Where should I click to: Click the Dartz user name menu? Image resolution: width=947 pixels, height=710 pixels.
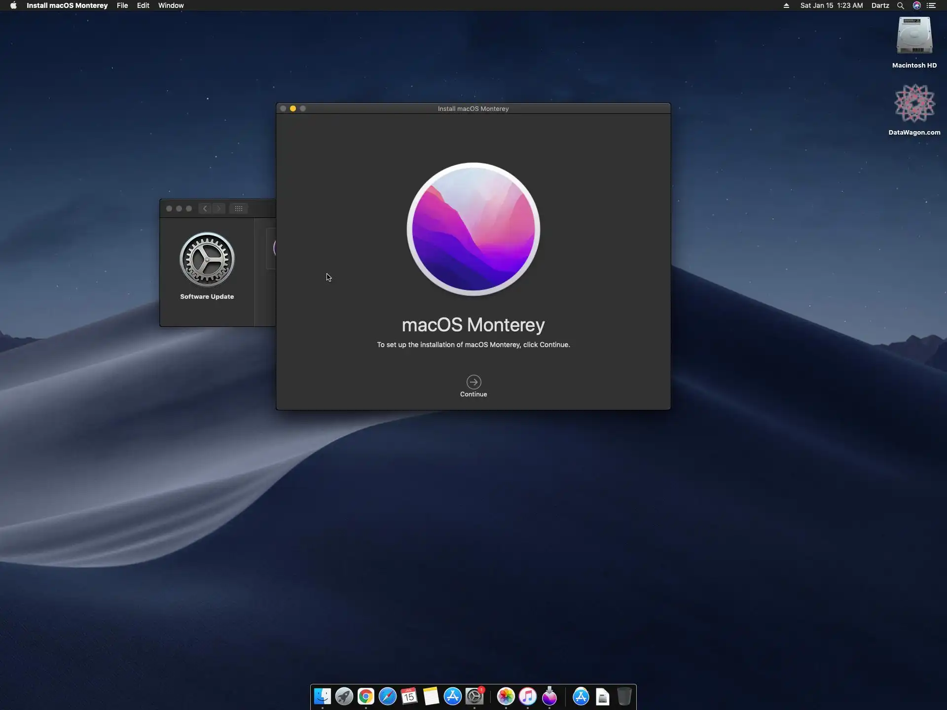(880, 5)
